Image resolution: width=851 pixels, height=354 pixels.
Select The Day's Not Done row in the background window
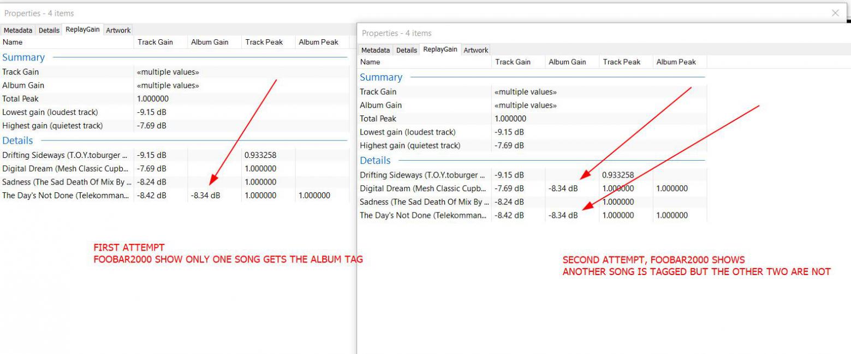click(x=66, y=196)
